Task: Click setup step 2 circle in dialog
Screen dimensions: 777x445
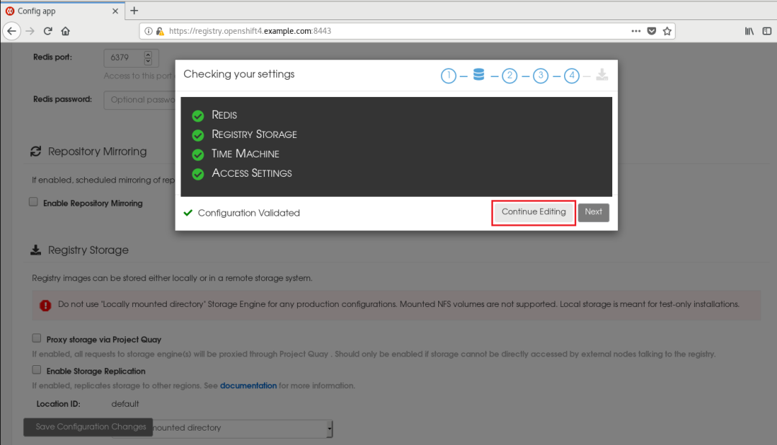Action: (x=509, y=75)
